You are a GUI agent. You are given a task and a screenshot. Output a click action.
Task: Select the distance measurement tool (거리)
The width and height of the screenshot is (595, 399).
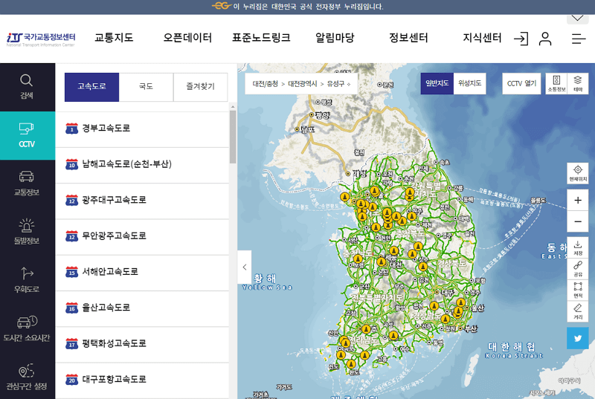578,311
